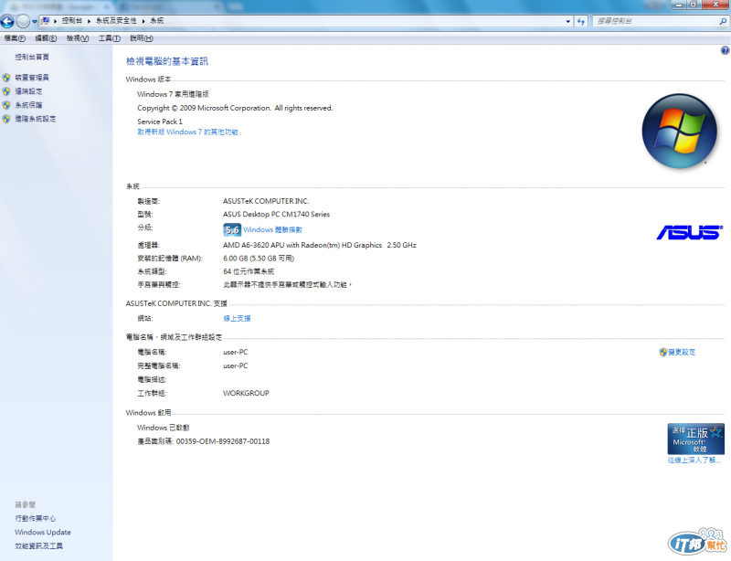Open the address bar history dropdown
The image size is (731, 561).
(567, 21)
